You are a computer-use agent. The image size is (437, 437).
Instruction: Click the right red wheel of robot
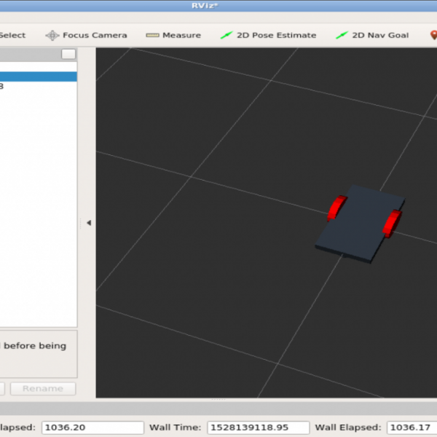pos(392,224)
